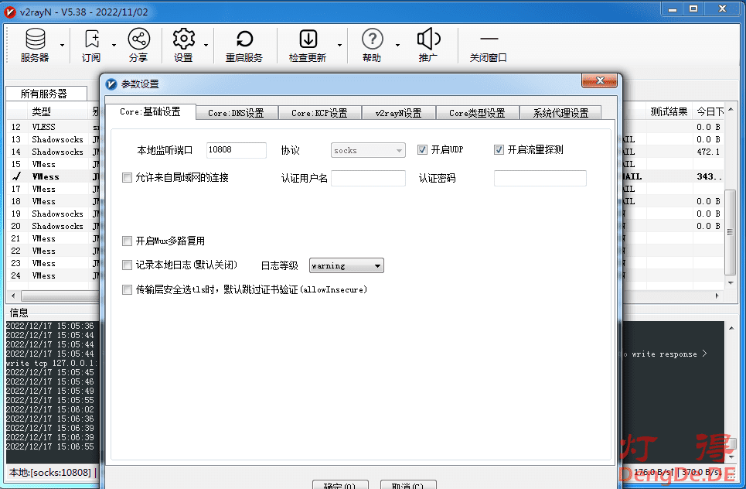Toggle the 开启流量探测 checkbox
The height and width of the screenshot is (489, 746).
click(x=499, y=150)
